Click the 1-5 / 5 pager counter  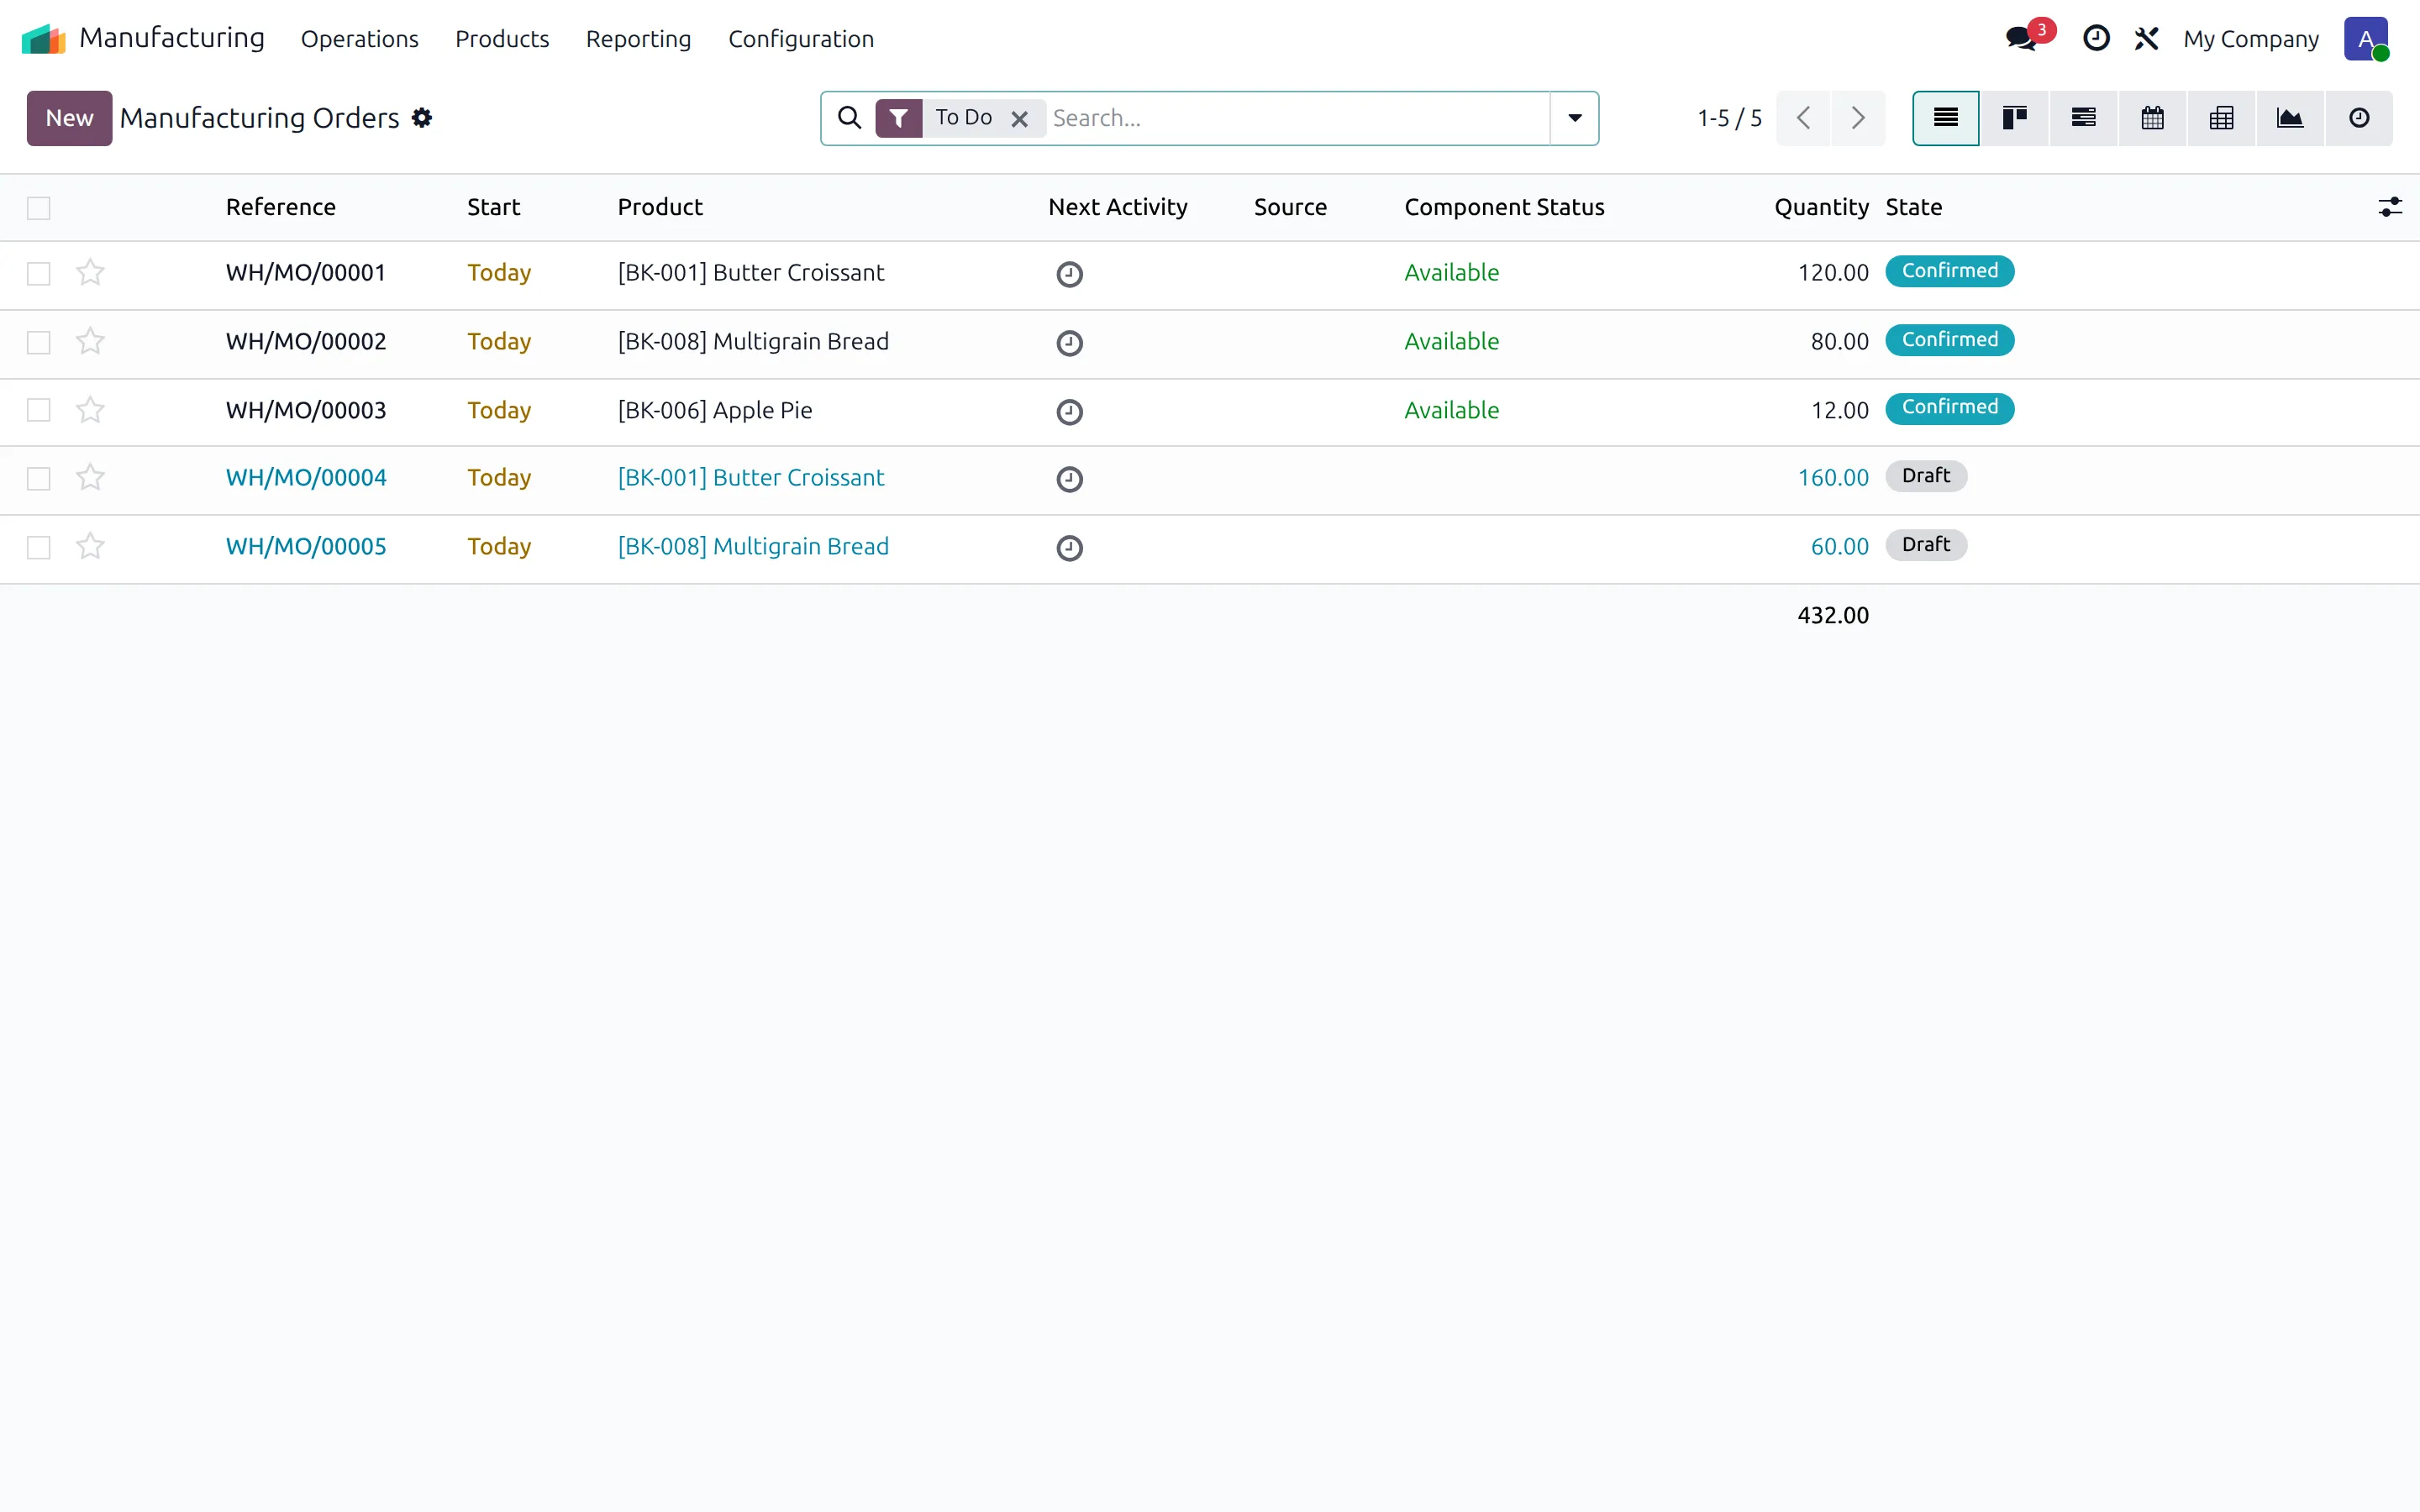click(1729, 118)
